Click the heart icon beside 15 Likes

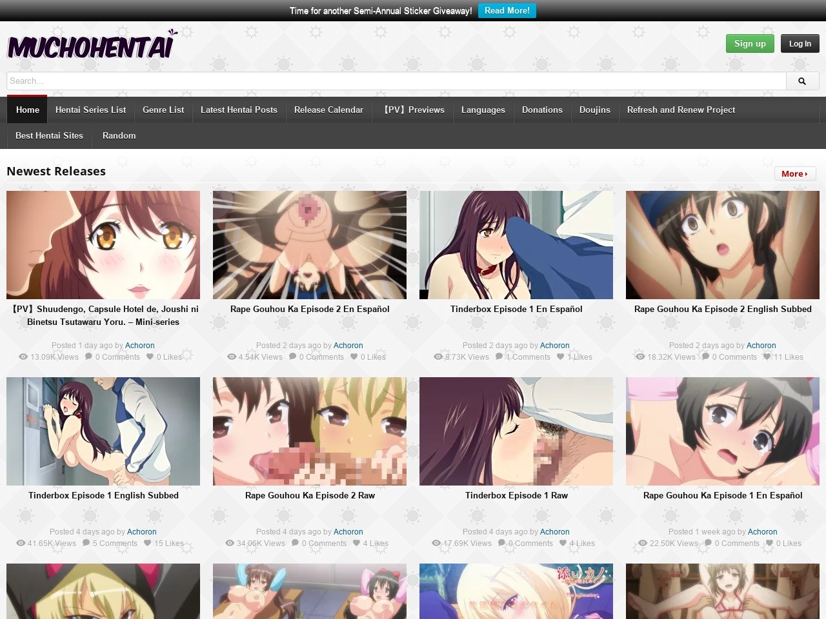click(148, 543)
